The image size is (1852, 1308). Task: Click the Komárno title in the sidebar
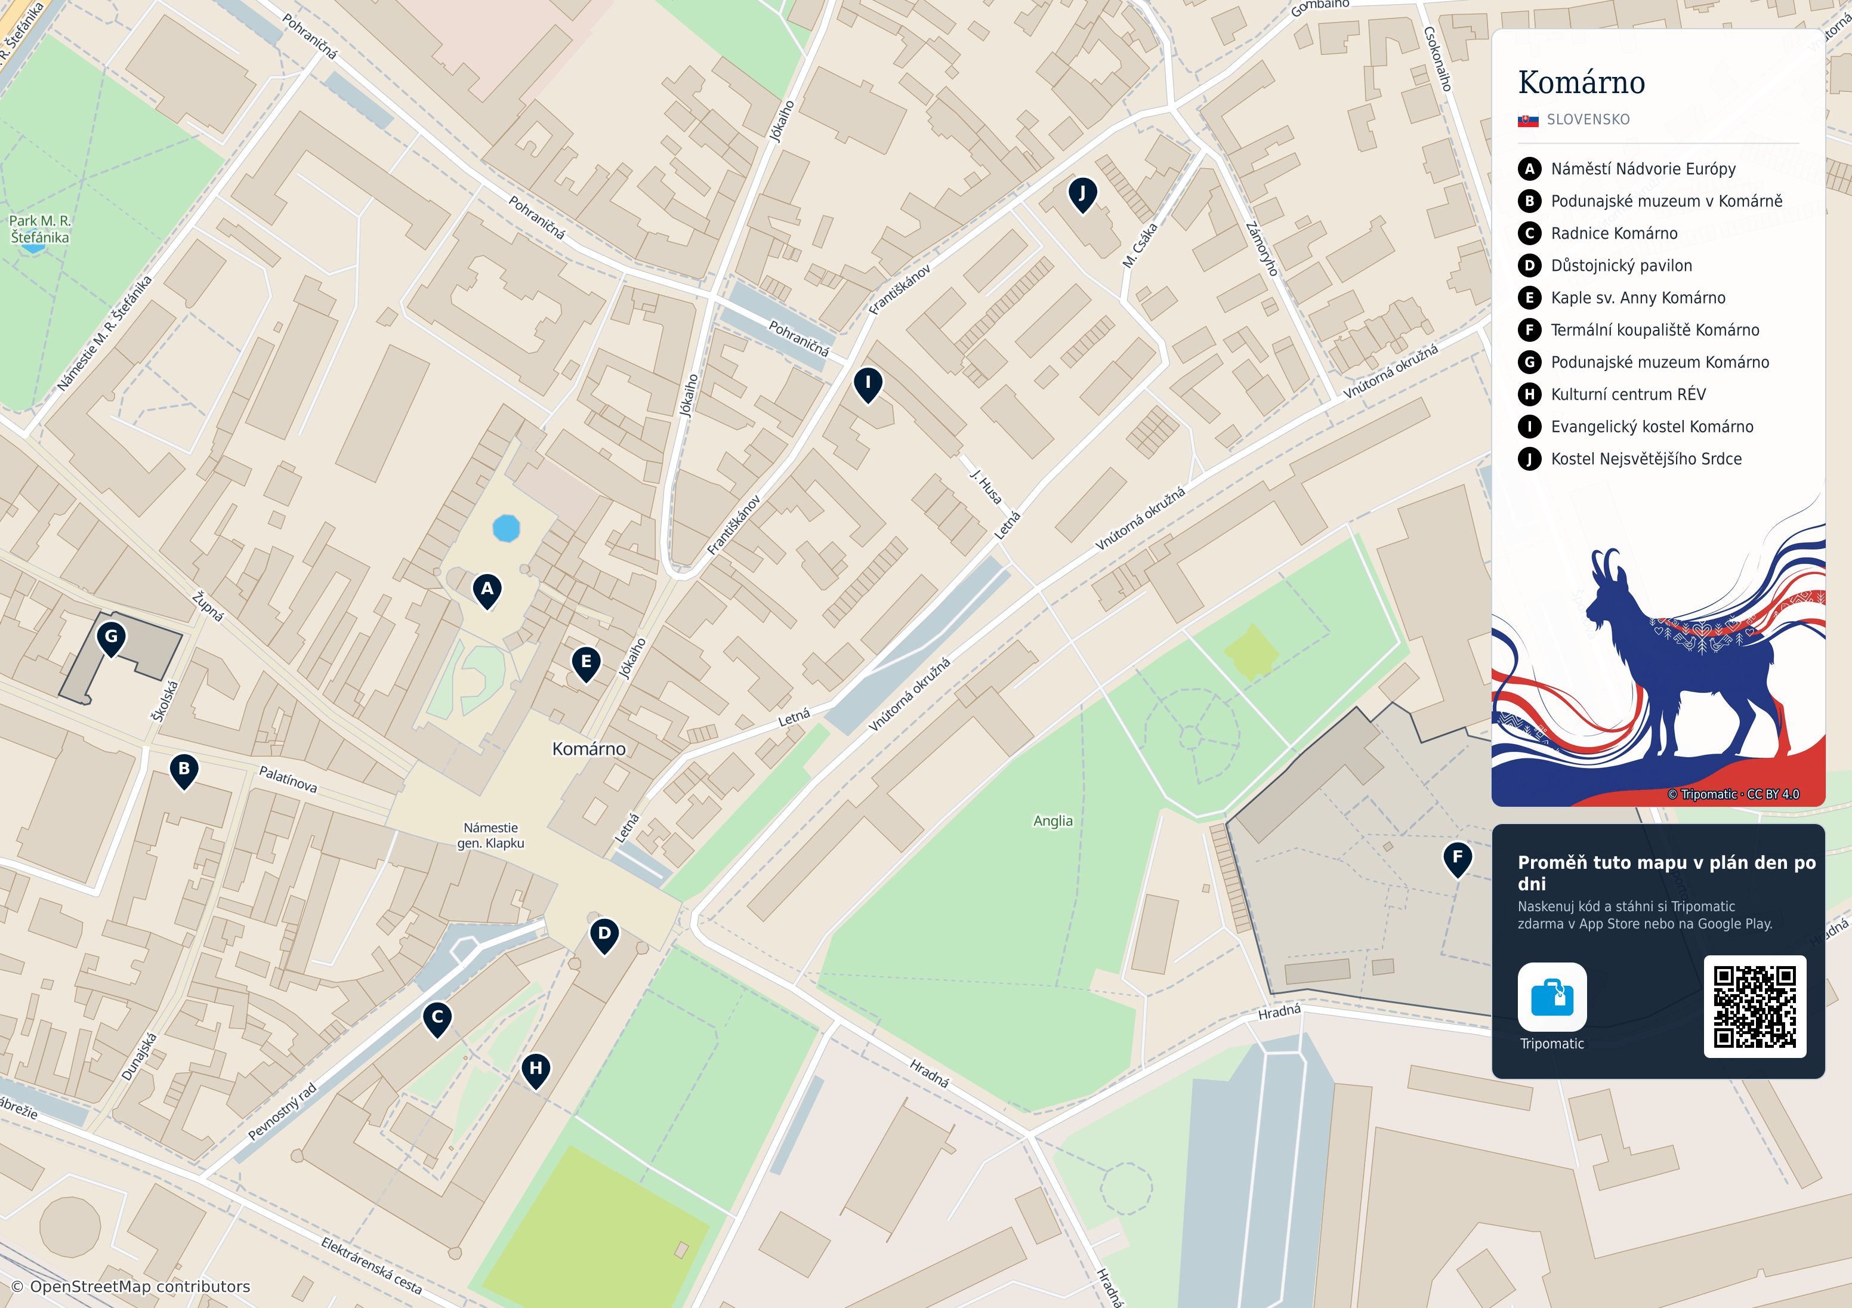(1581, 82)
